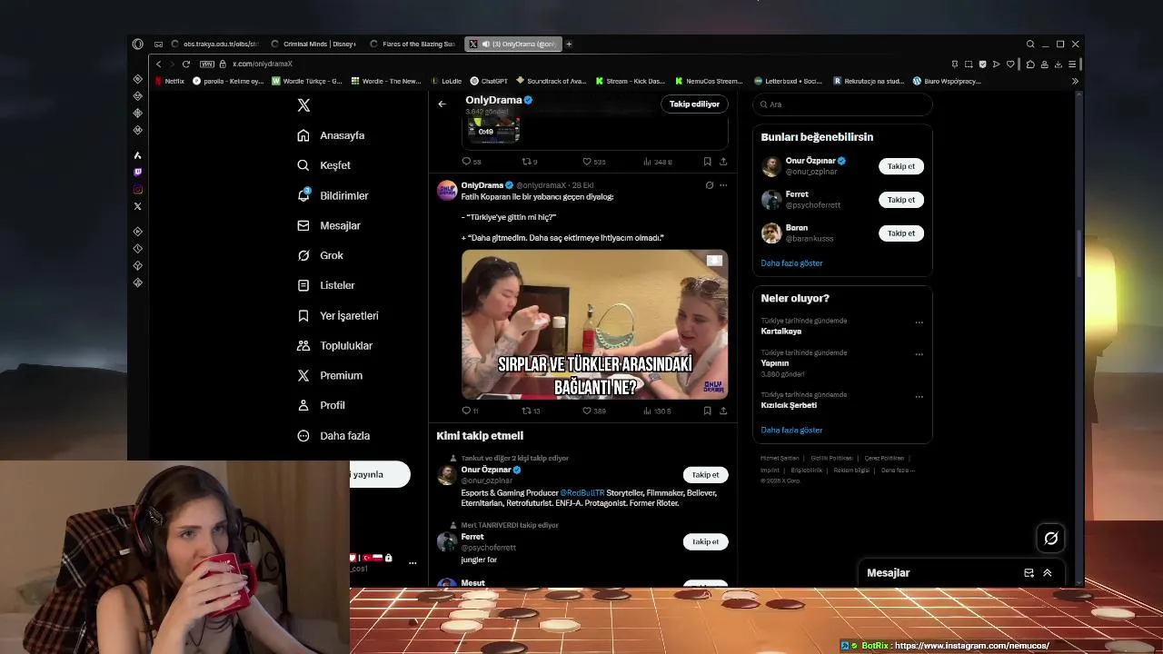Reload the page

tap(186, 64)
